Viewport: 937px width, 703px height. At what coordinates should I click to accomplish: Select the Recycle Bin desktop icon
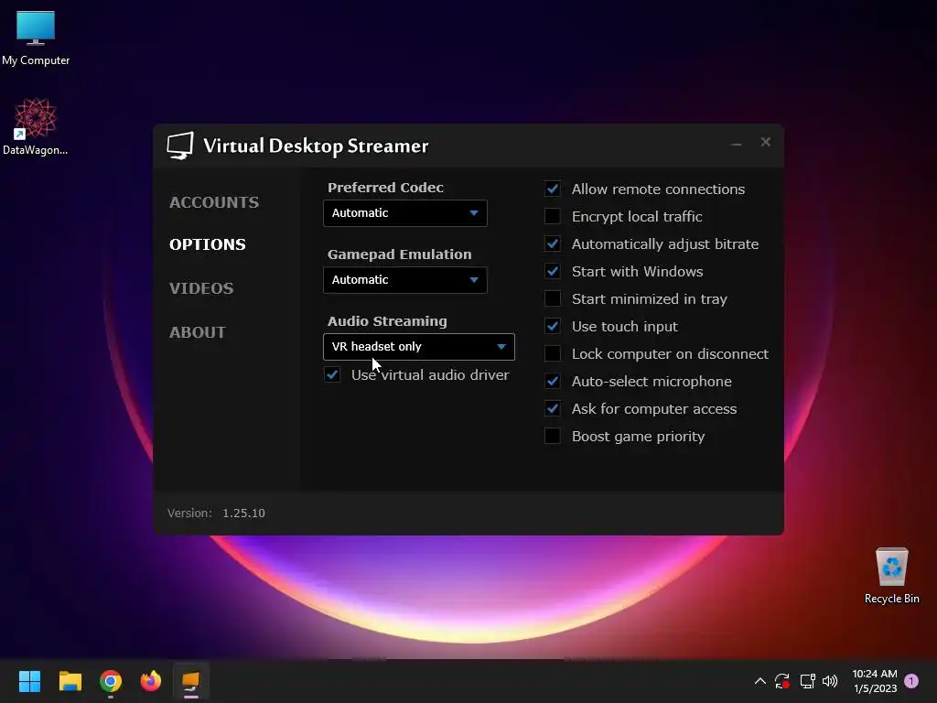pyautogui.click(x=891, y=577)
